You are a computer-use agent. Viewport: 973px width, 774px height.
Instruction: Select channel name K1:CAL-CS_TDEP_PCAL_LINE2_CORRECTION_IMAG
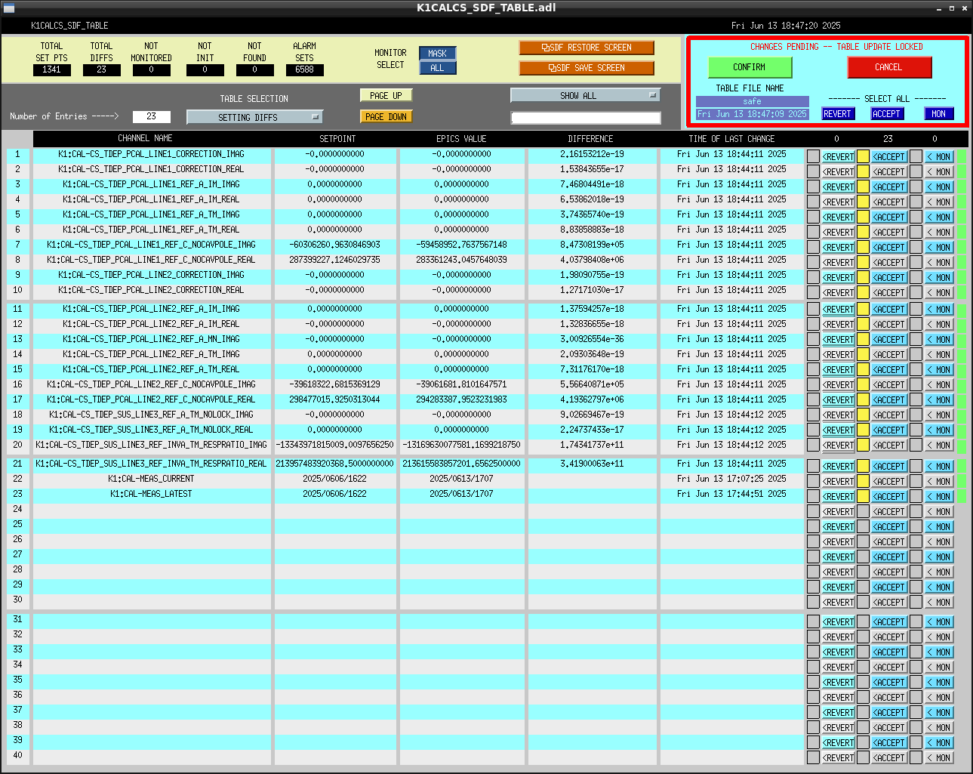coord(151,275)
